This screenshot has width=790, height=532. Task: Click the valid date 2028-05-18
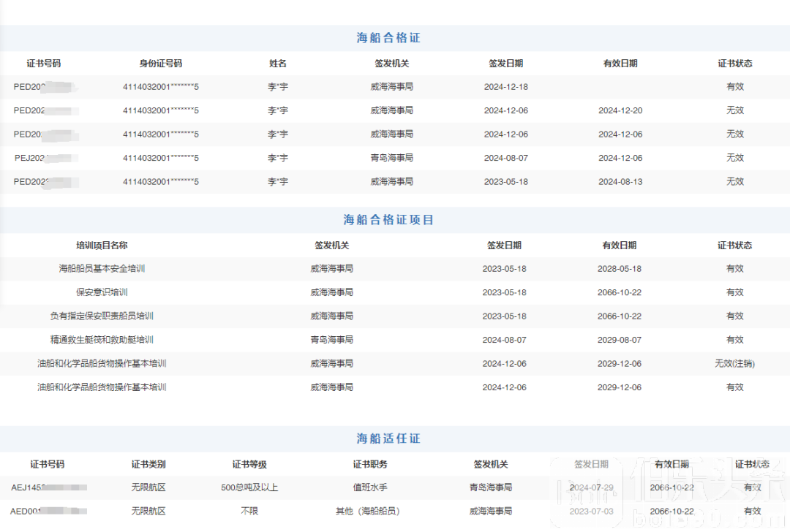pos(620,269)
